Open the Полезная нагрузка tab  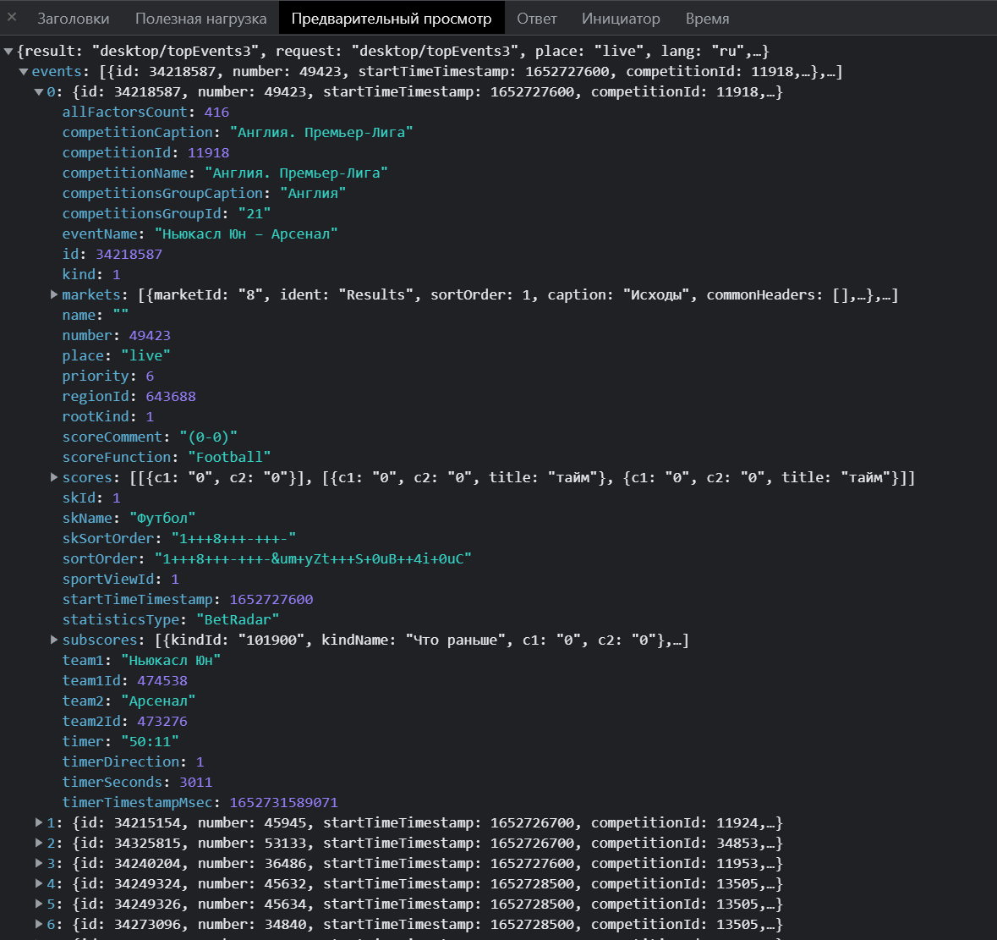201,19
